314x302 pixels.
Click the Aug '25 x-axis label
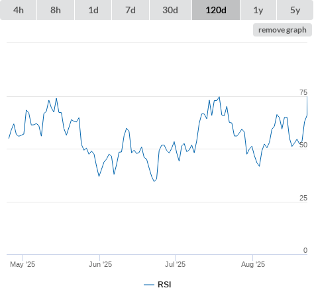click(253, 264)
